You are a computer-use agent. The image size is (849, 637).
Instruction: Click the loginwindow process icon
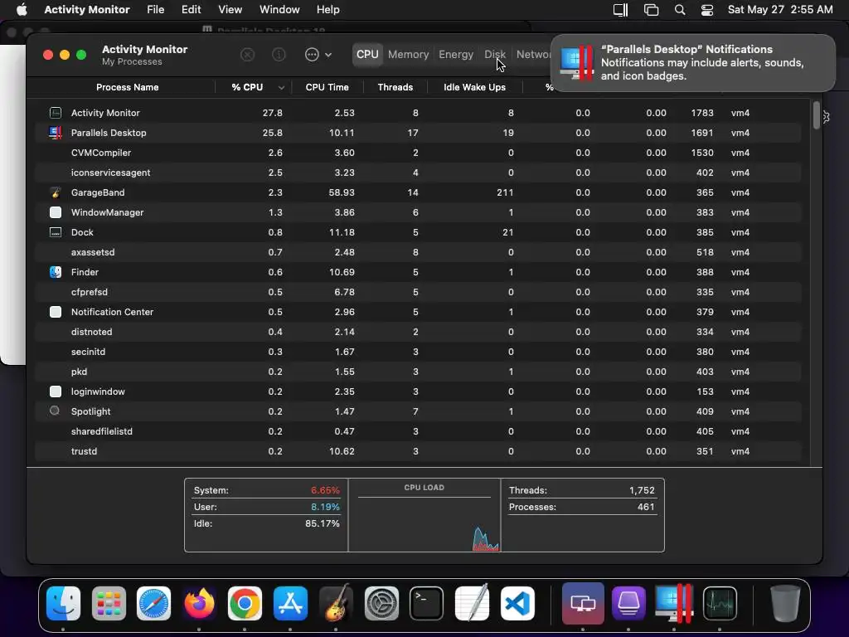[56, 391]
